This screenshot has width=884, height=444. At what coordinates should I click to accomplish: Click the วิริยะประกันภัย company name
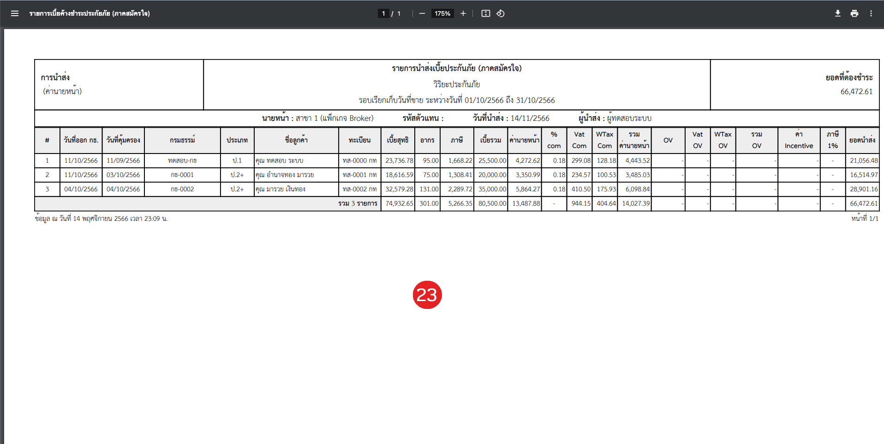tap(457, 84)
